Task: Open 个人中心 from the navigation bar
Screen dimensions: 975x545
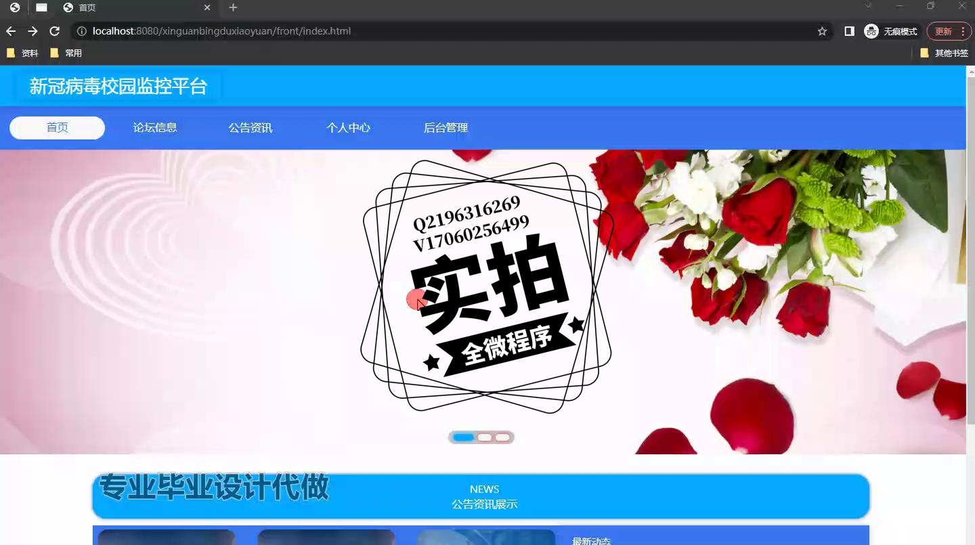Action: click(x=348, y=127)
